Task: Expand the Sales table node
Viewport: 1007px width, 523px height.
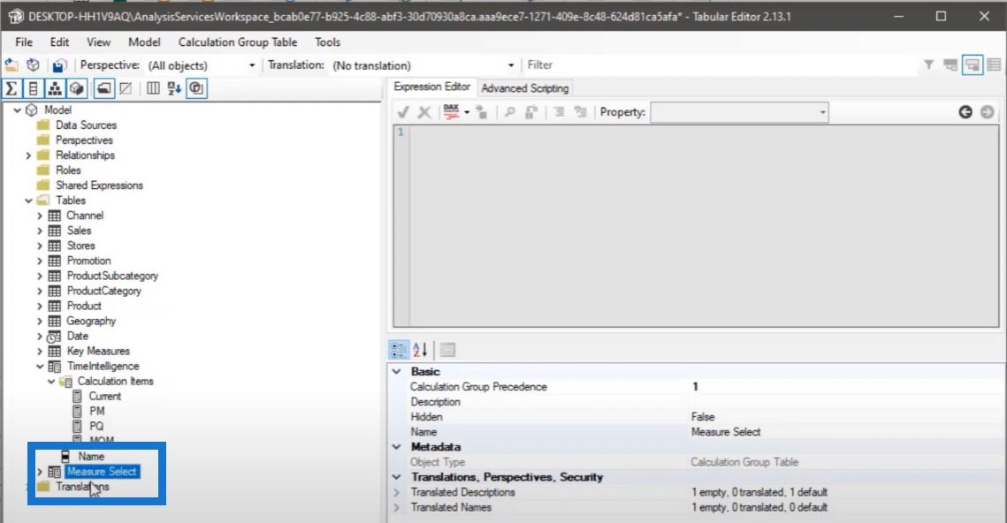Action: coord(40,231)
